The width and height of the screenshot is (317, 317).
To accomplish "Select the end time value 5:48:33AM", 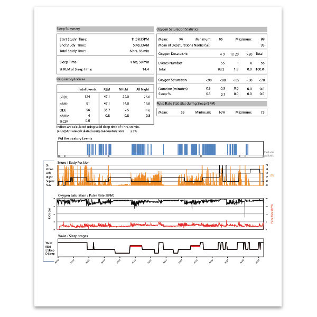I will 141,45.
